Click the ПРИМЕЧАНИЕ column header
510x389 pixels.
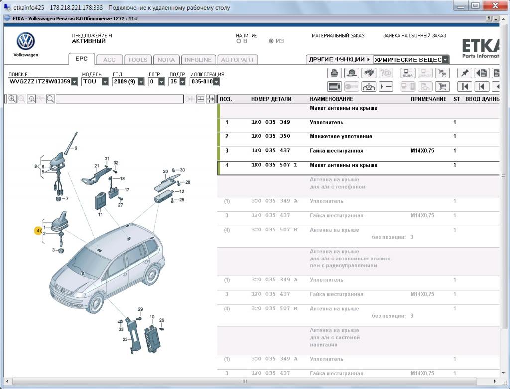pyautogui.click(x=428, y=99)
